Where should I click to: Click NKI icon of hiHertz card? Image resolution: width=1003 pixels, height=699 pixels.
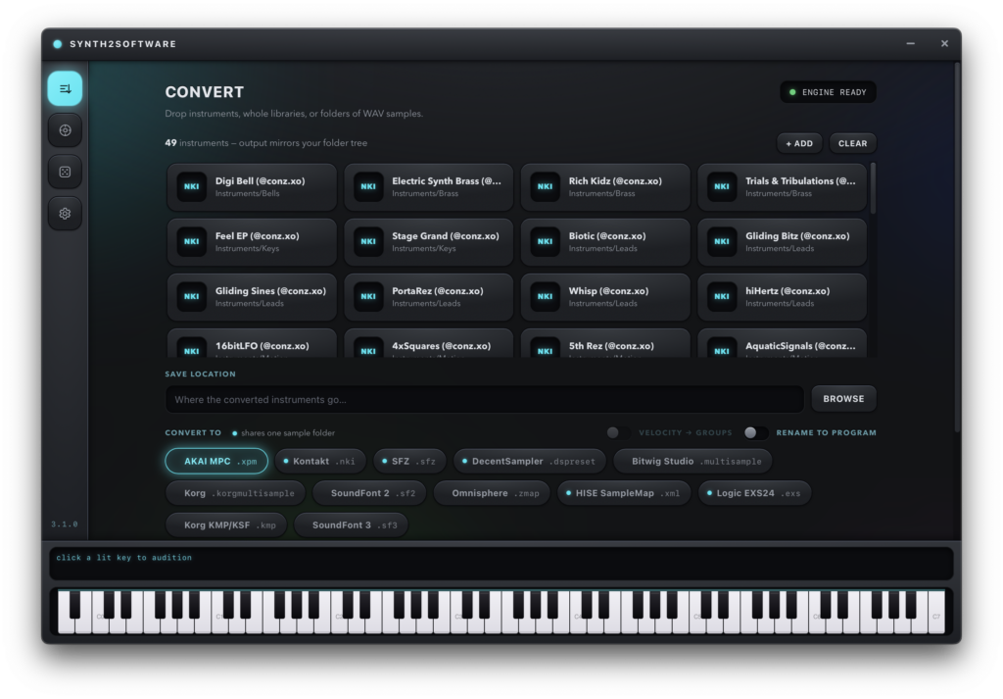point(722,297)
